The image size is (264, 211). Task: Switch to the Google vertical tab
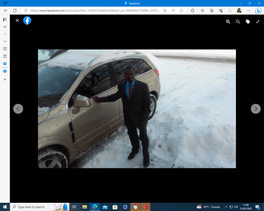point(5,34)
